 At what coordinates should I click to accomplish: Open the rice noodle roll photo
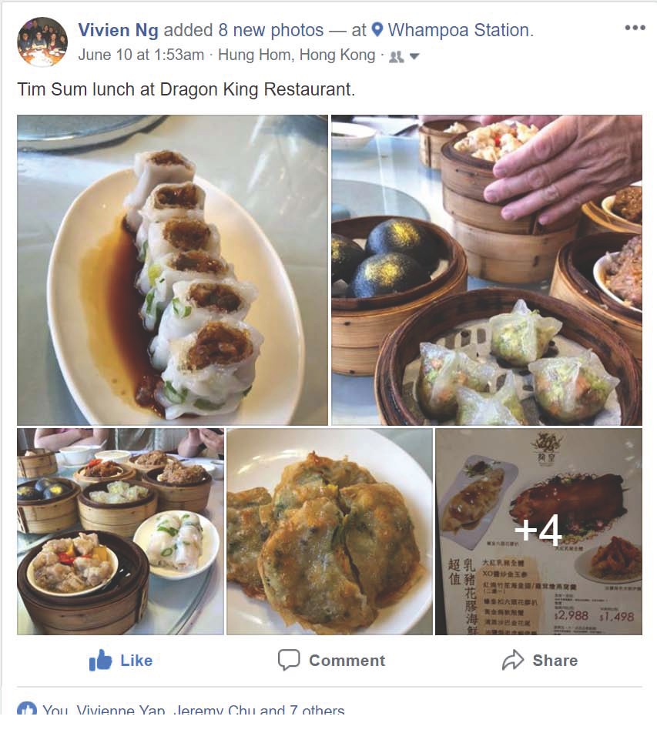[173, 270]
